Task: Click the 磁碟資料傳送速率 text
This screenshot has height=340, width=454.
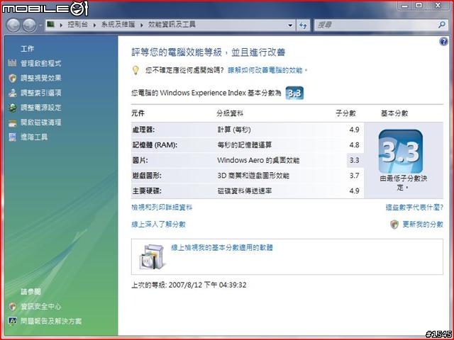Action: click(244, 191)
